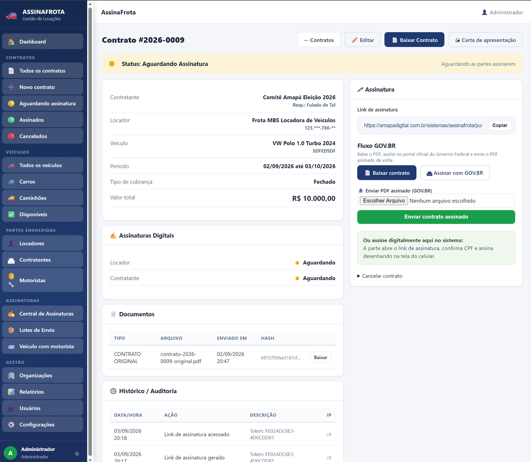This screenshot has width=531, height=462.
Task: Click yellow dot icon for Aguardando assinatura
Action: tap(11, 104)
